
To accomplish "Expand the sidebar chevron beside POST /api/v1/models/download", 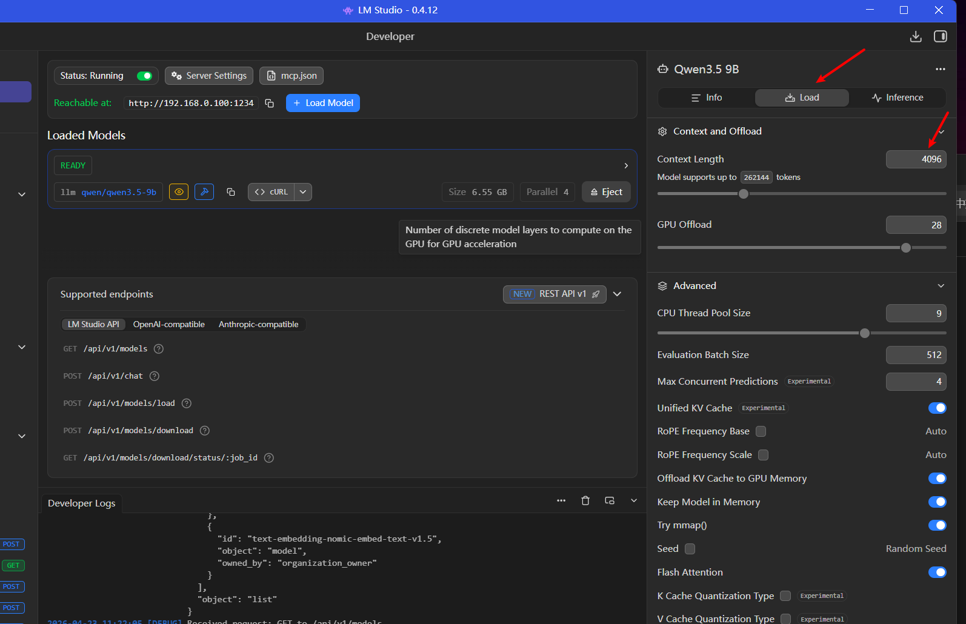I will coord(22,436).
